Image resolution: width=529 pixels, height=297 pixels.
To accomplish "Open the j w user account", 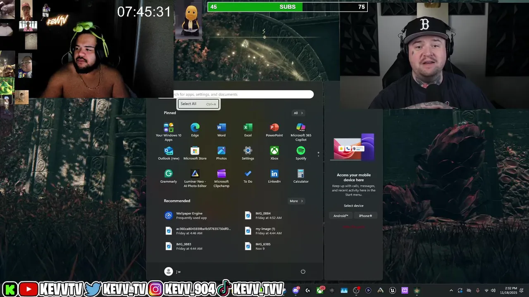I will pos(173,271).
